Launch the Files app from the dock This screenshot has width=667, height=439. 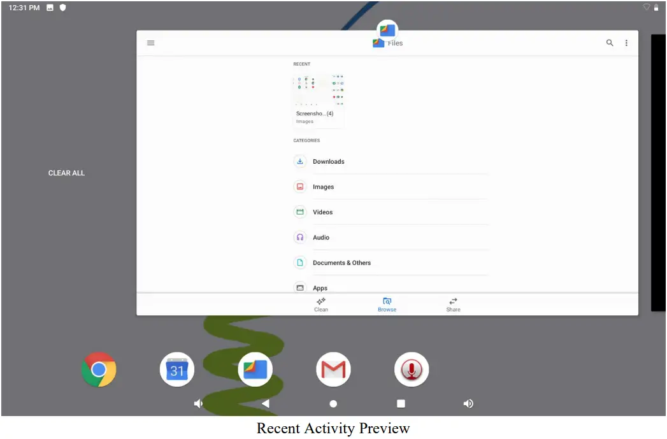[x=255, y=370]
